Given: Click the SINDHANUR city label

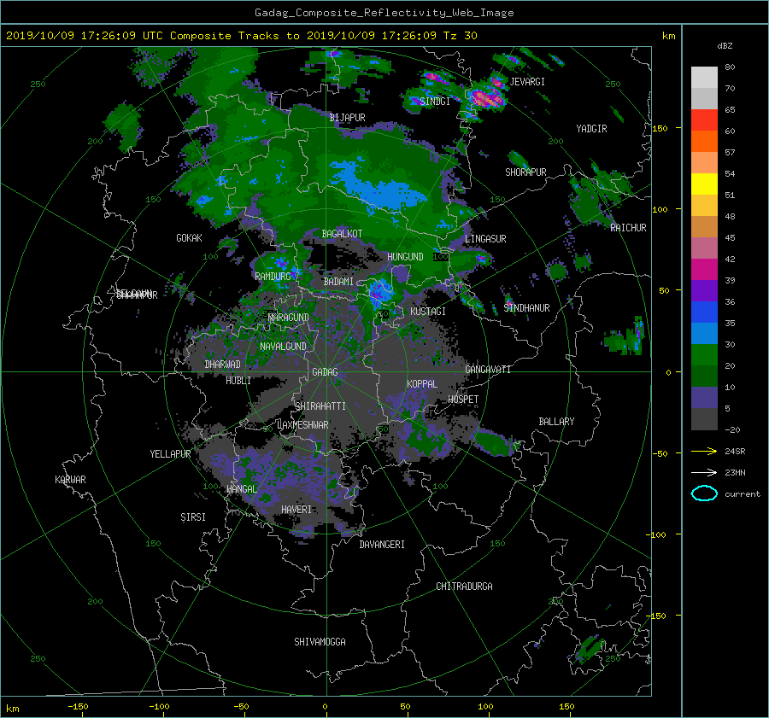Looking at the screenshot, I should click(526, 308).
